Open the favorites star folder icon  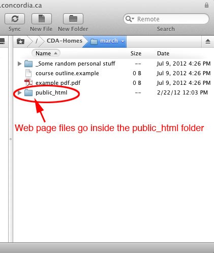point(20,41)
